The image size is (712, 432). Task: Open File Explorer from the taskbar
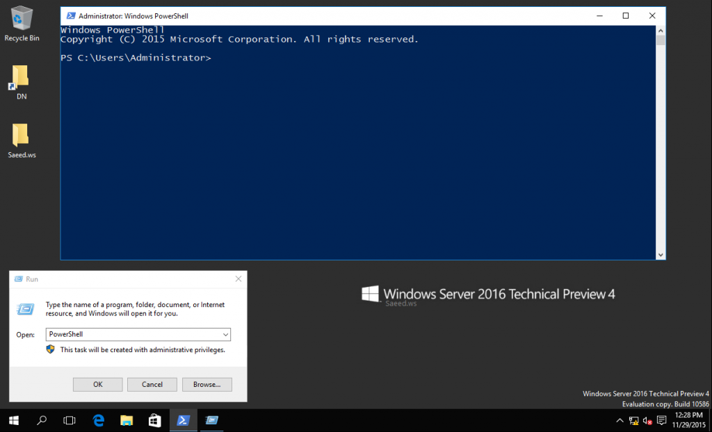point(127,421)
